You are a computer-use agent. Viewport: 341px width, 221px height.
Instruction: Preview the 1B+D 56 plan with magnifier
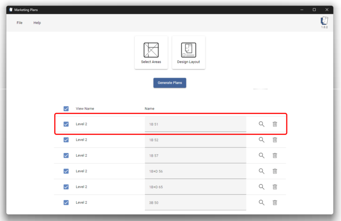point(262,171)
